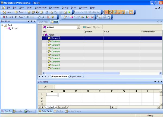Image resolution: width=163 pixels, height=117 pixels.
Task: Click the Find binoculars icon
Action: 94,12
